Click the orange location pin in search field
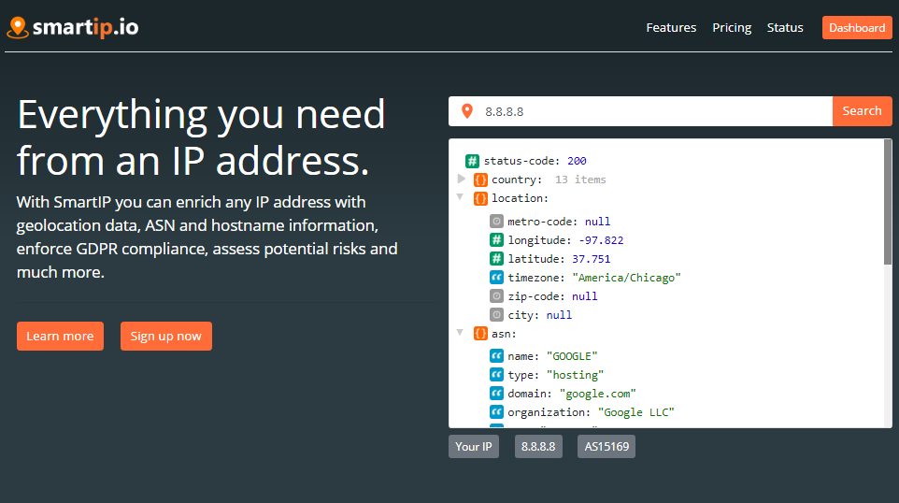Image resolution: width=899 pixels, height=503 pixels. click(467, 111)
